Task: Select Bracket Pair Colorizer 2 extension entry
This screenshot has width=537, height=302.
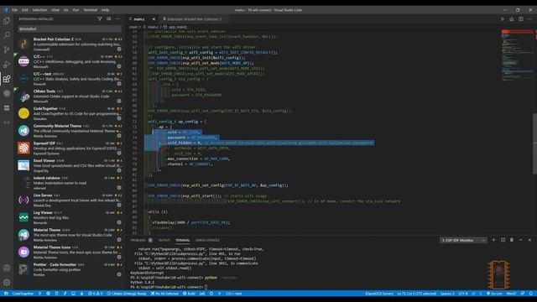Action: coord(70,44)
